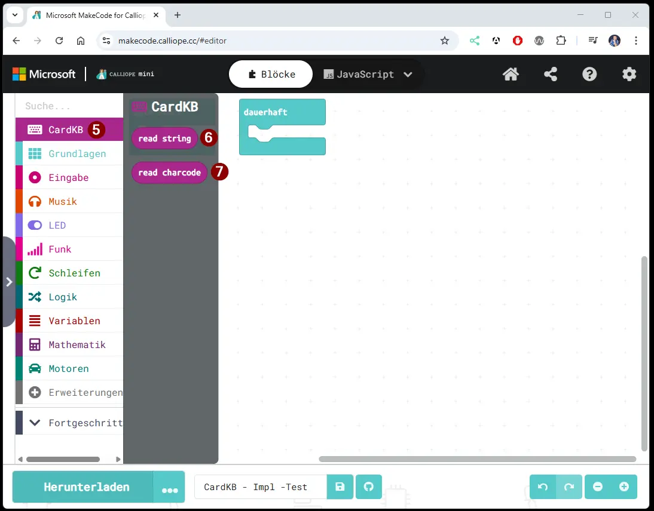Click the save disk icon
Viewport: 654px width, 511px height.
click(x=340, y=487)
